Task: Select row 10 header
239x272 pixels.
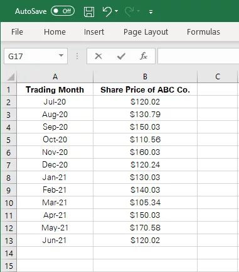Action: 9,203
